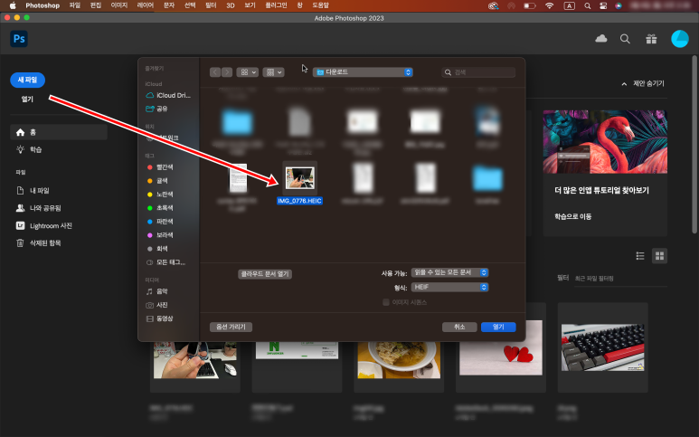Toggle the 이미지 시퀀스 checkbox
Viewport: 699px width, 437px height.
(386, 302)
